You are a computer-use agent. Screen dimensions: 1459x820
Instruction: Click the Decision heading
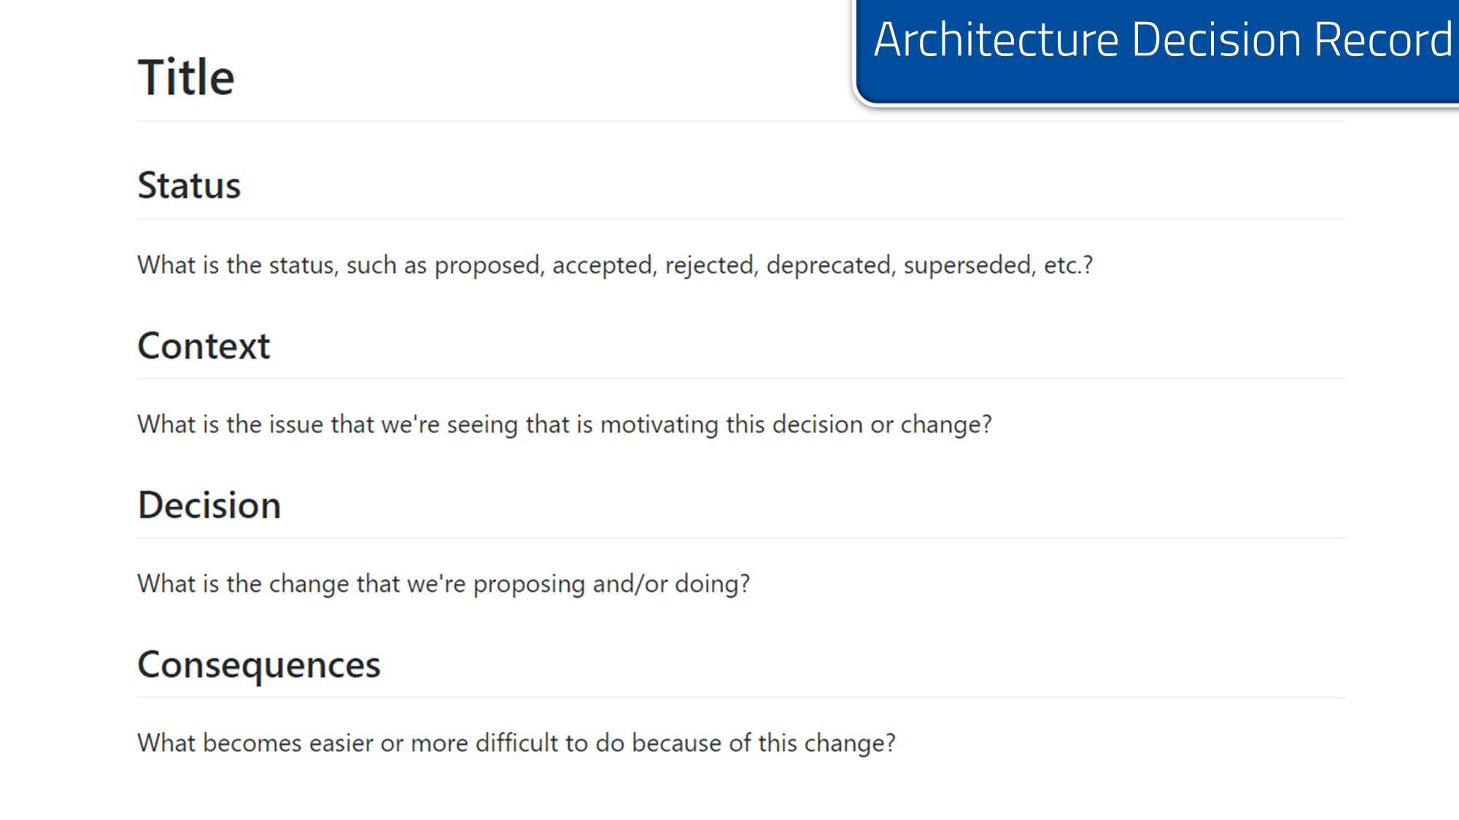pyautogui.click(x=209, y=505)
